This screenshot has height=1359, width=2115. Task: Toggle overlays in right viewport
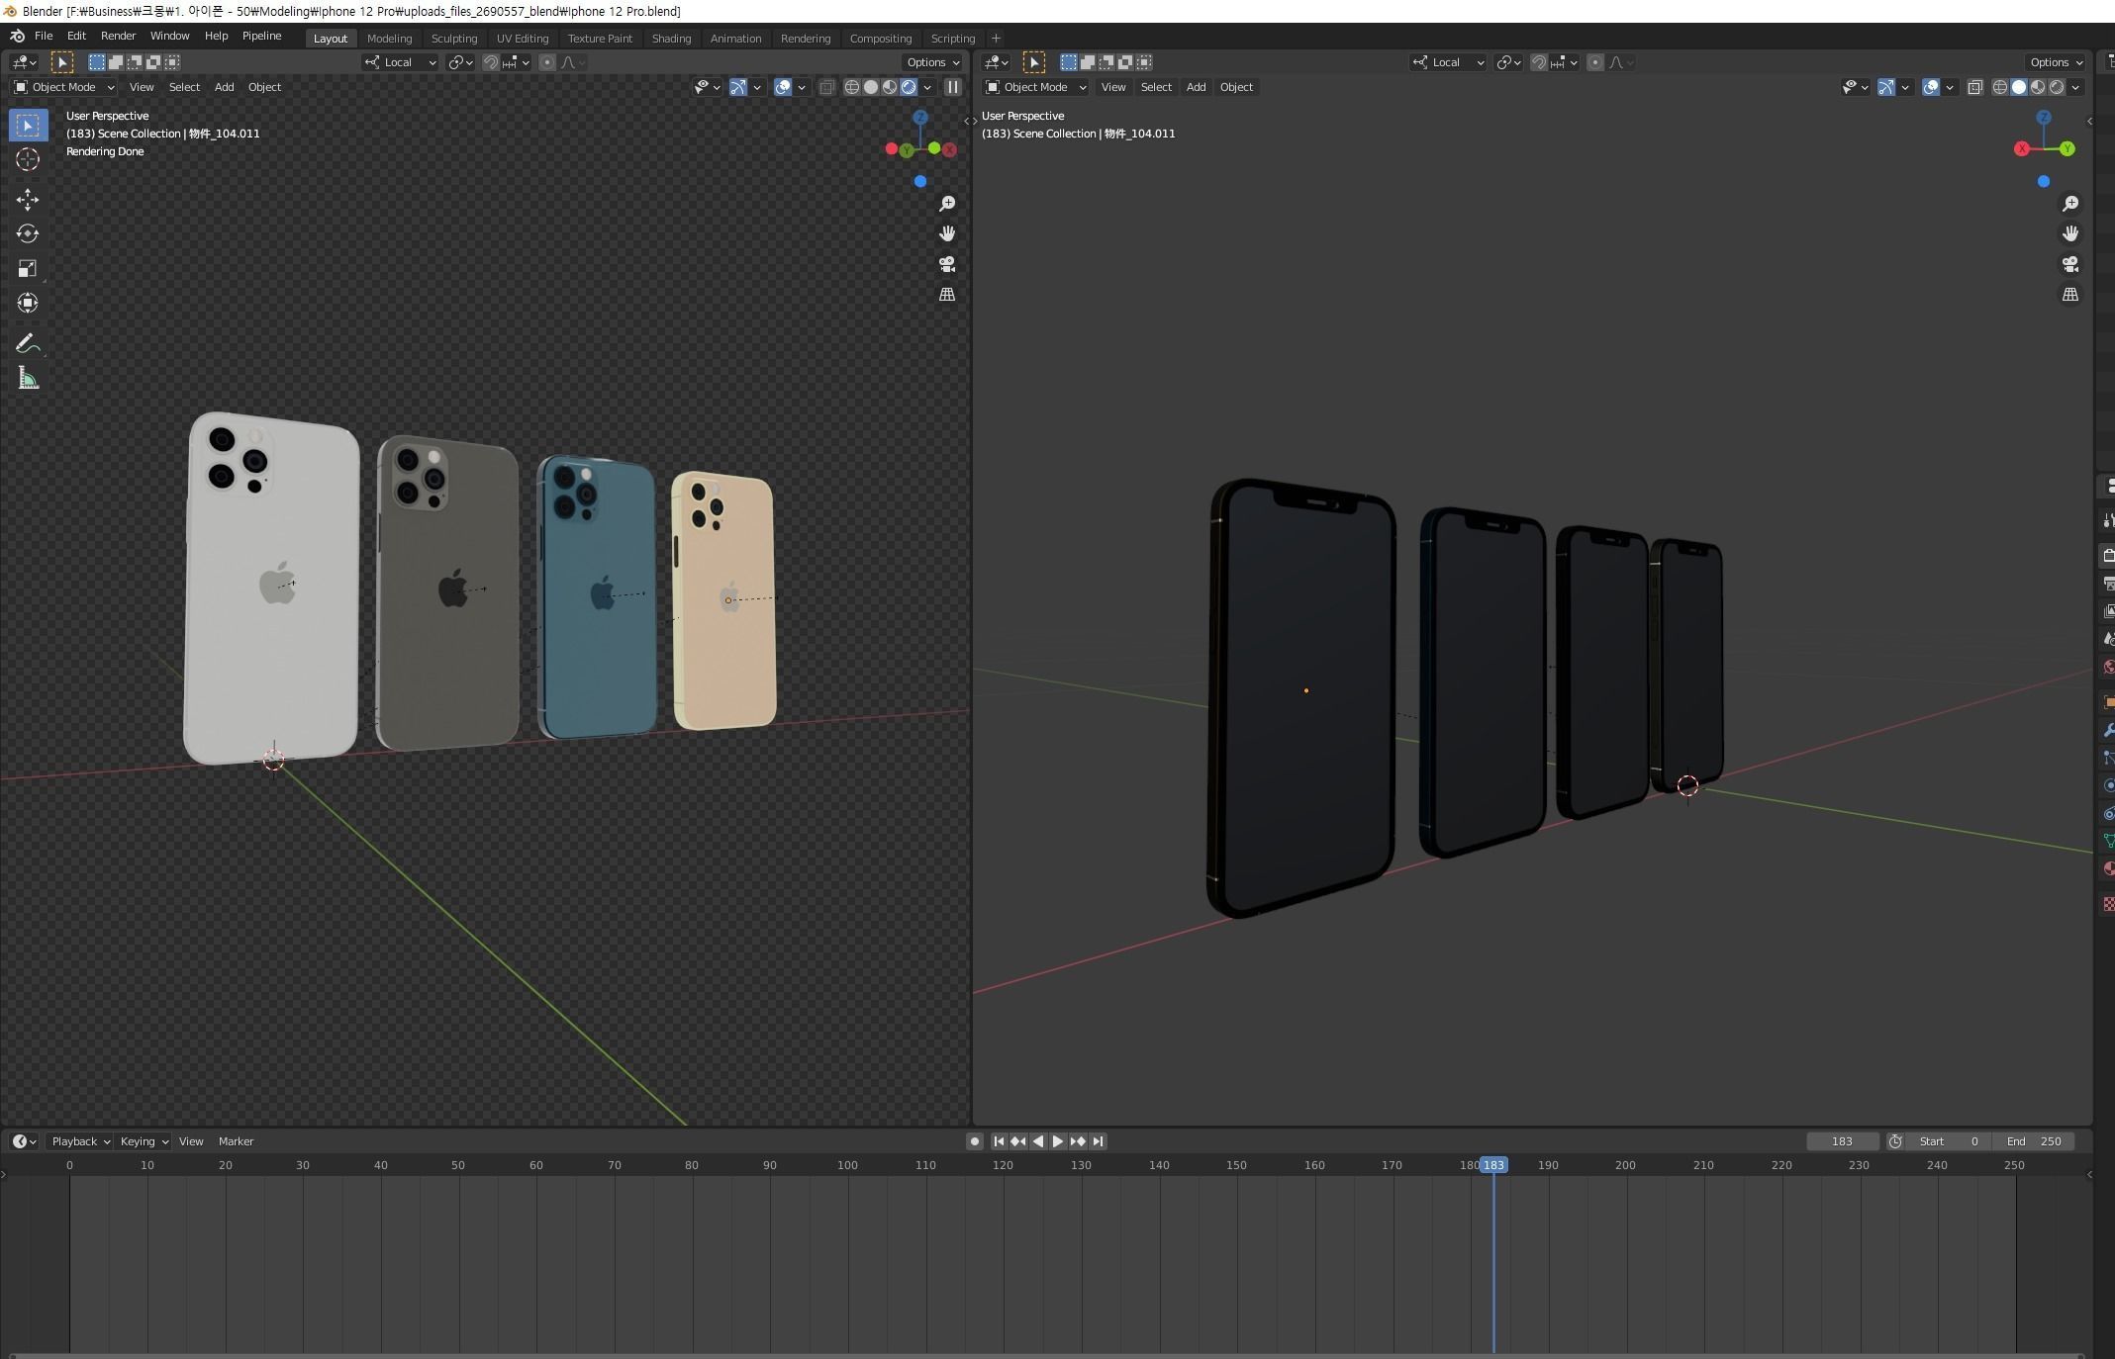point(1931,87)
